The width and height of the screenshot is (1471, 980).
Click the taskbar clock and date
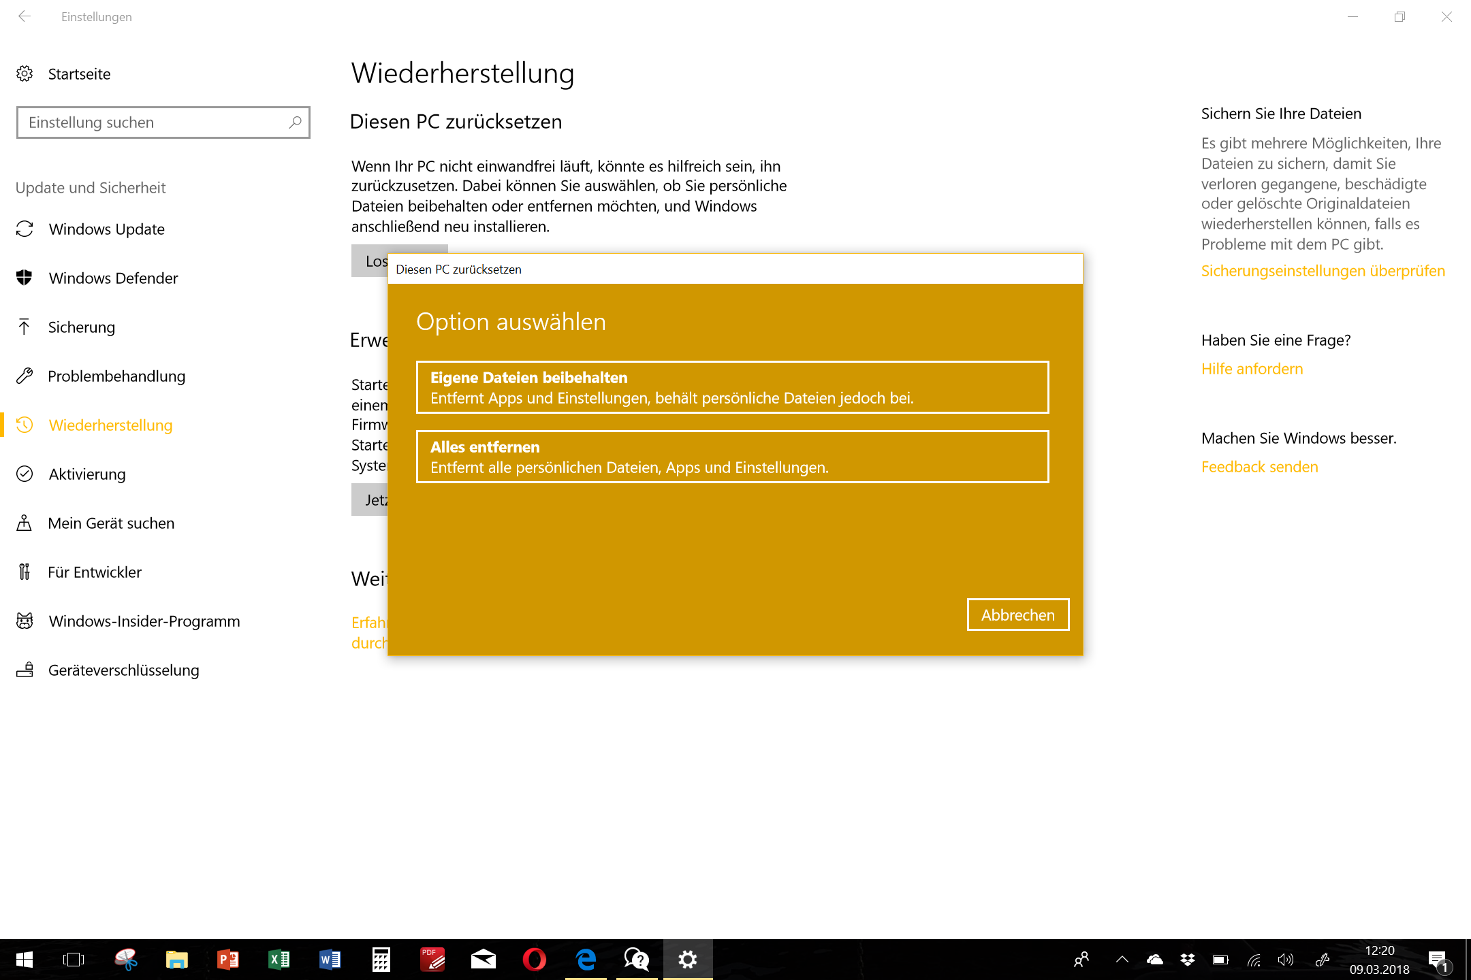pyautogui.click(x=1380, y=960)
